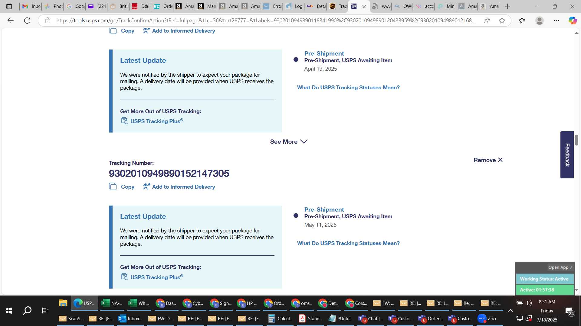Expand See More tracking details
The height and width of the screenshot is (326, 581).
tap(289, 142)
